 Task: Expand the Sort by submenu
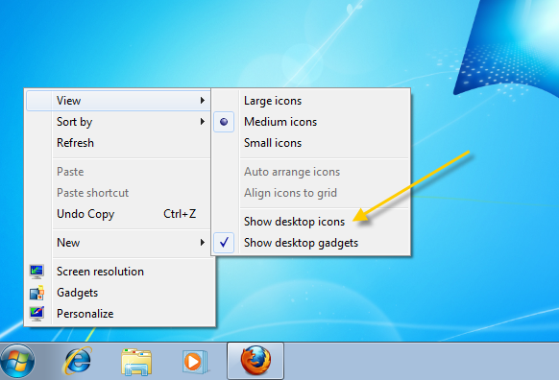click(118, 122)
